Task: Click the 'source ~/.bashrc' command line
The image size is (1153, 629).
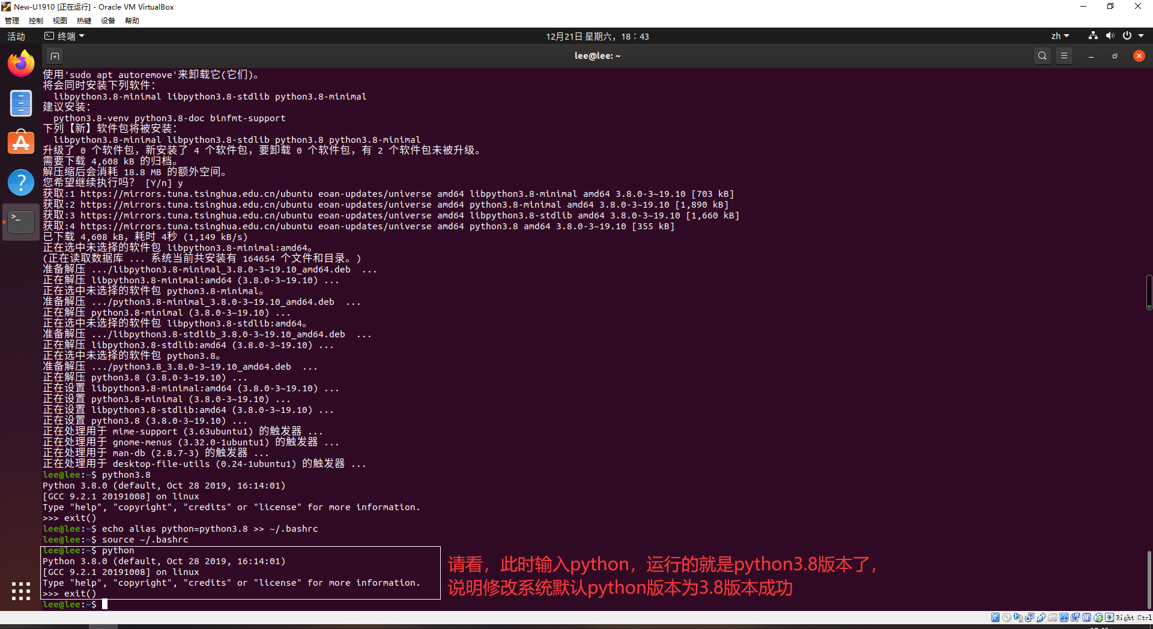Action: pyautogui.click(x=115, y=540)
